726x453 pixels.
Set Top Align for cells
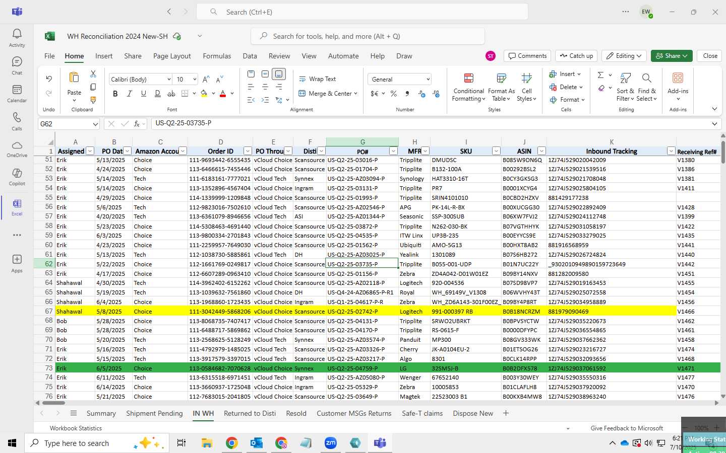[251, 74]
